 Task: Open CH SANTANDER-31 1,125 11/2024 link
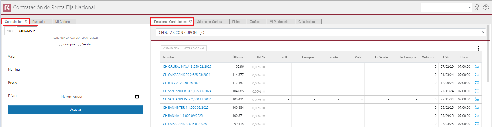coord(187,91)
